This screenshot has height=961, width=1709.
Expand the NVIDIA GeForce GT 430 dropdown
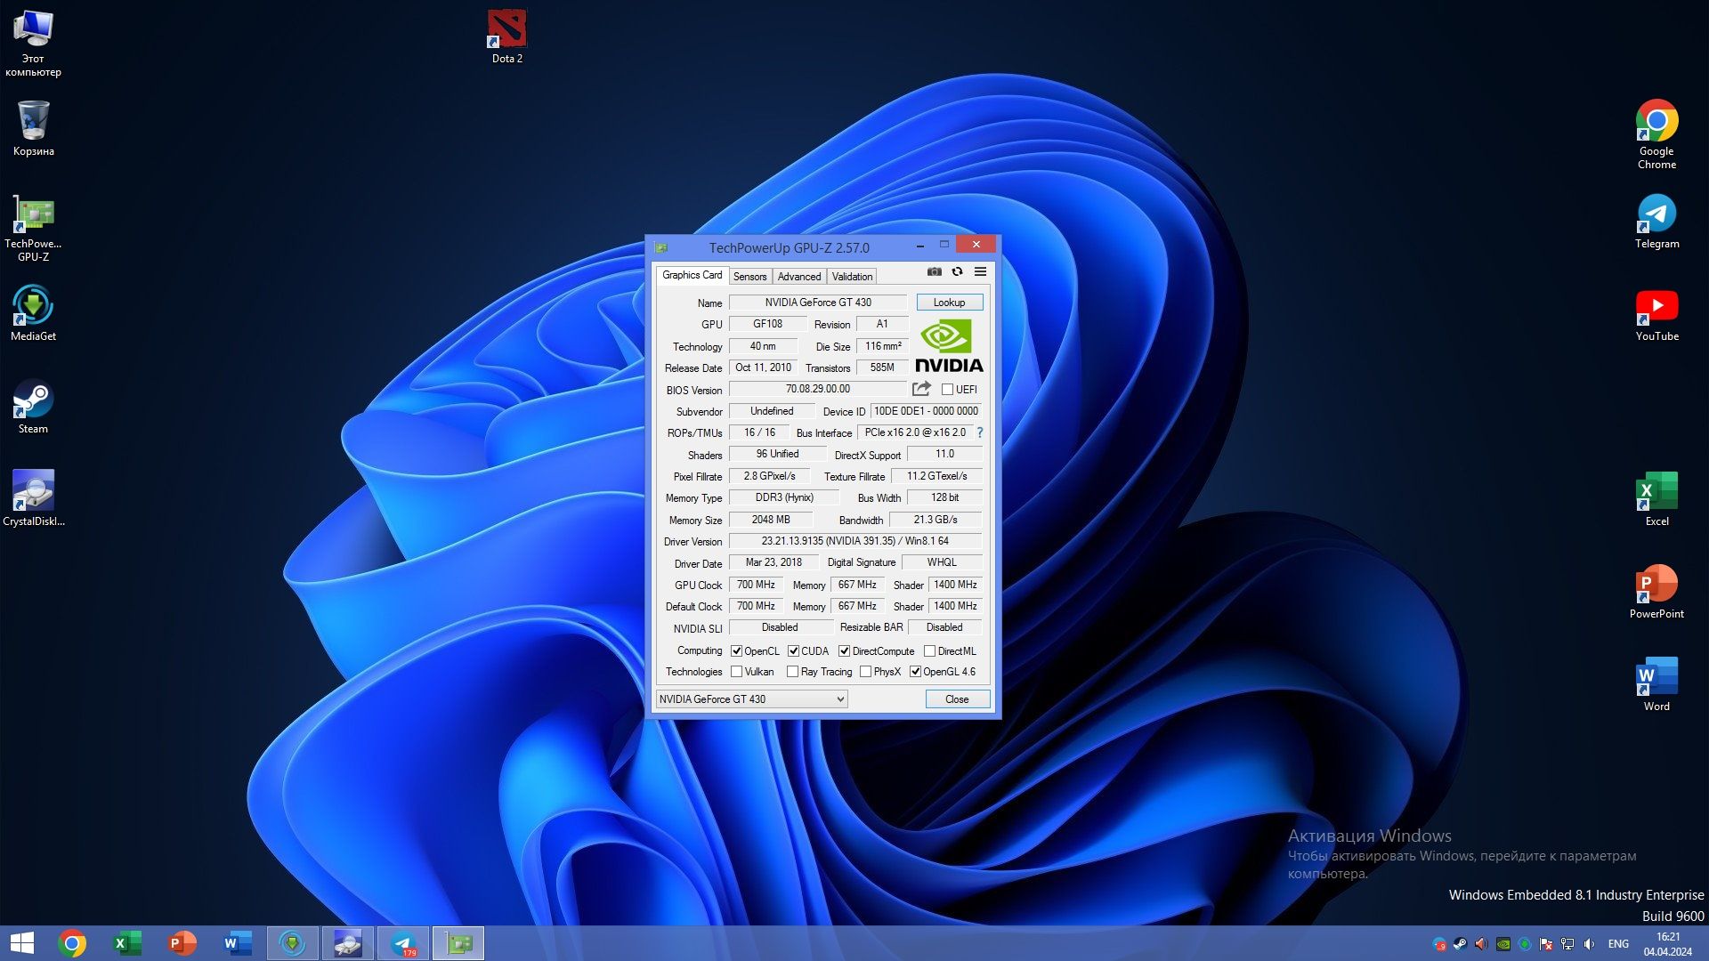tap(751, 699)
